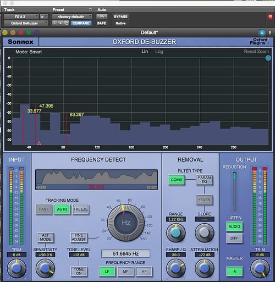Select PARAM EQ filter type

pos(204,180)
